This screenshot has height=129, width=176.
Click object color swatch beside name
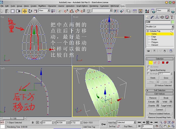172,22
